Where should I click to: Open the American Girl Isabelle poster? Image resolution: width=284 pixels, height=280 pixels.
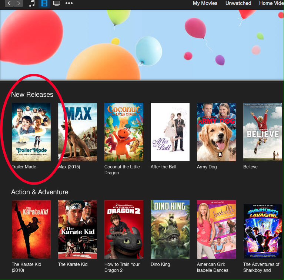217,230
